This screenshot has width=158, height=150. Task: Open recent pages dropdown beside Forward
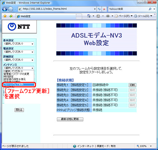coord(15,9)
